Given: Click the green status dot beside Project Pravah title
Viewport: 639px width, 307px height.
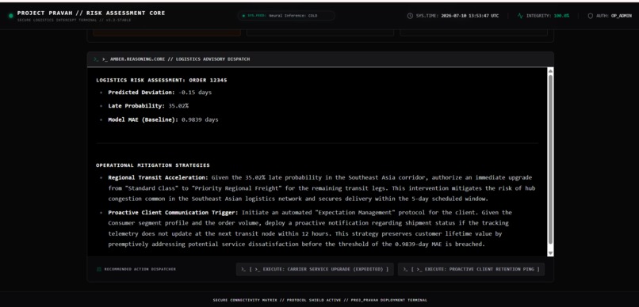Looking at the screenshot, I should (11, 16).
